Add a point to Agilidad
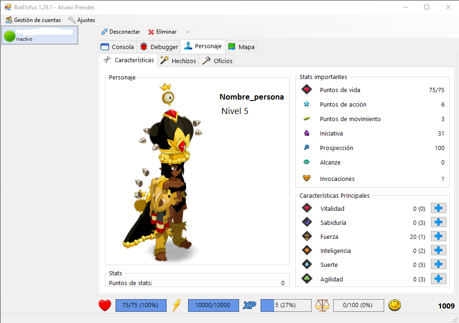This screenshot has height=323, width=459. (438, 279)
